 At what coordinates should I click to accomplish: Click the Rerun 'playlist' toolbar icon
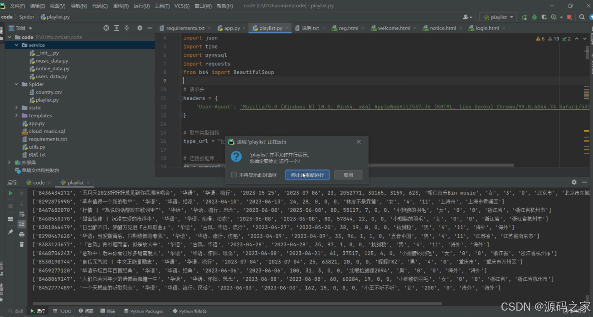click(x=525, y=17)
